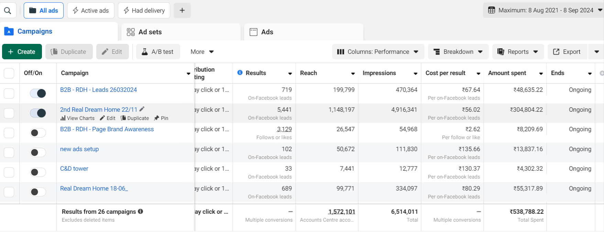Sort by the Amount spent column header

coord(507,73)
